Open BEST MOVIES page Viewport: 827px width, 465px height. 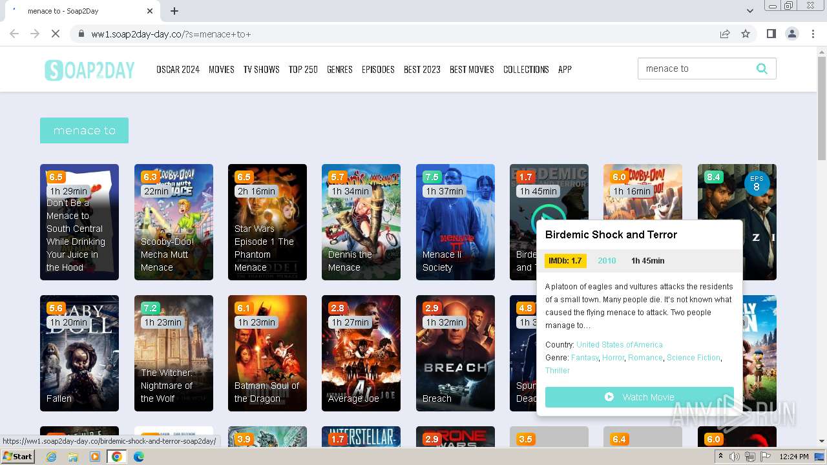[472, 69]
